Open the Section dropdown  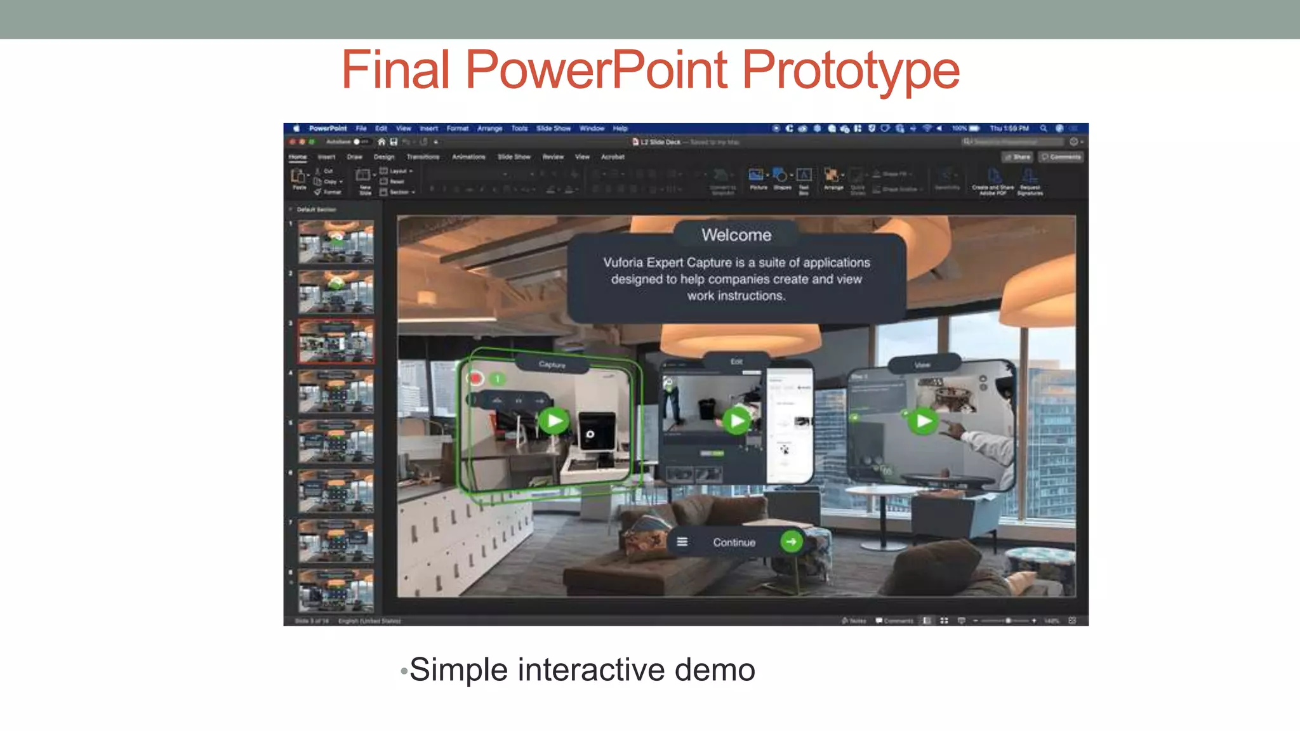point(398,192)
